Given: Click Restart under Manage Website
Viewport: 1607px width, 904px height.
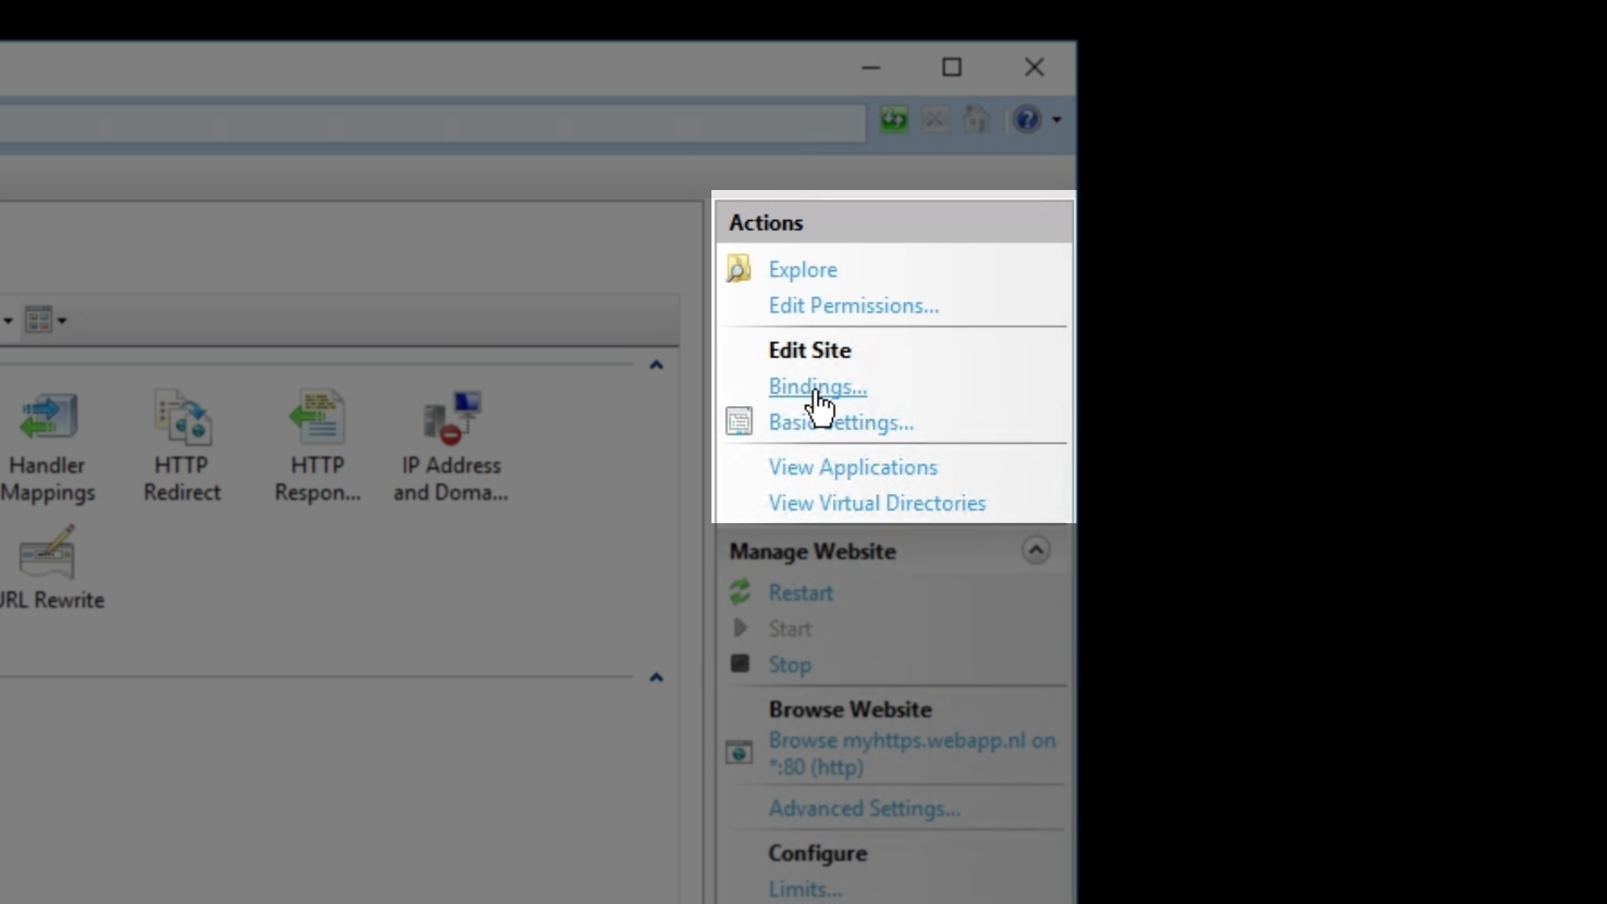Looking at the screenshot, I should pyautogui.click(x=800, y=593).
